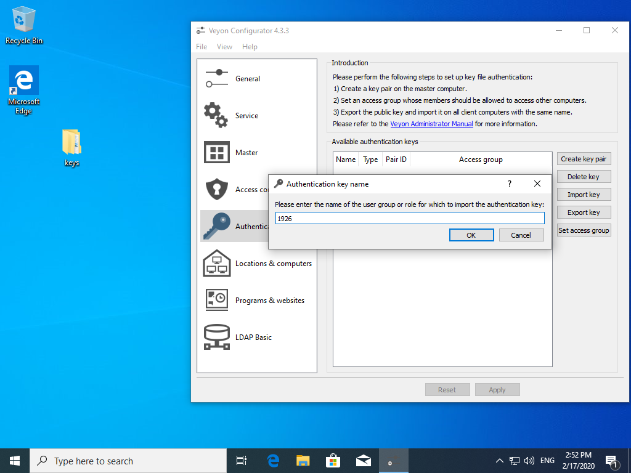This screenshot has height=473, width=631.
Task: Click Export key button
Action: point(584,212)
